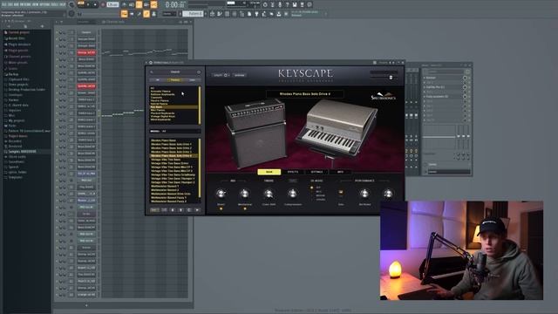Click the Rhodes Piano Bass preset name display

point(305,94)
